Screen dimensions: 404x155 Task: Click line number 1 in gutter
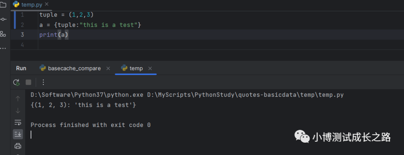point(22,15)
